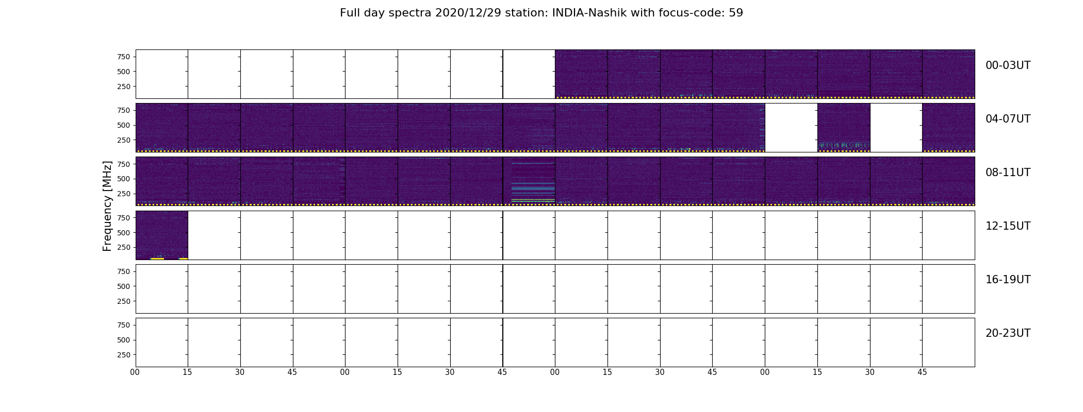Select the '20-23UT' row label
Viewport: 1083px width, 412px height.
point(1008,333)
